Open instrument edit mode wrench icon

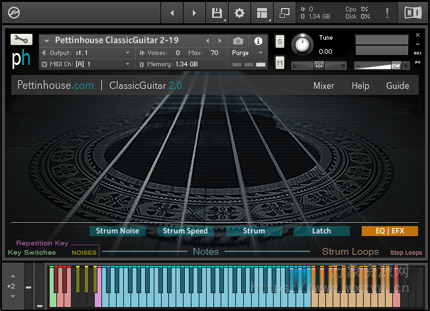[x=21, y=40]
